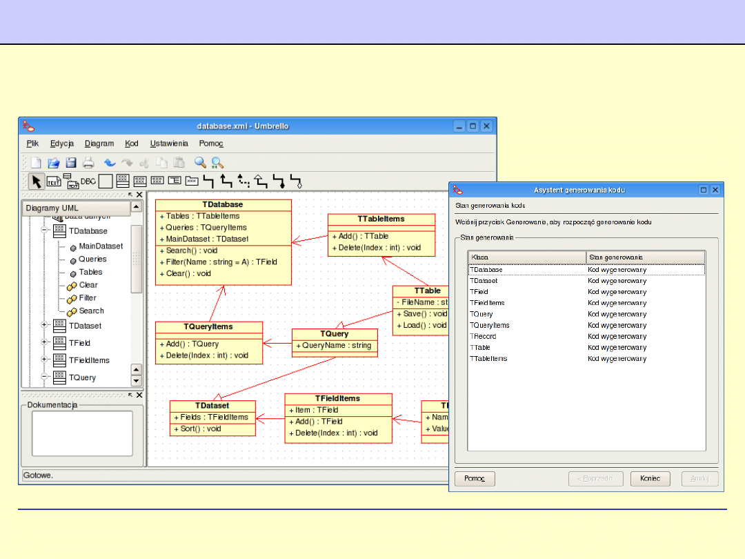The image size is (745, 559).
Task: Select the arrow pointer tool
Action: click(x=37, y=182)
